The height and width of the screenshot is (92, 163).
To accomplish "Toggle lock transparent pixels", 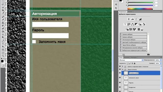I will (128, 63).
